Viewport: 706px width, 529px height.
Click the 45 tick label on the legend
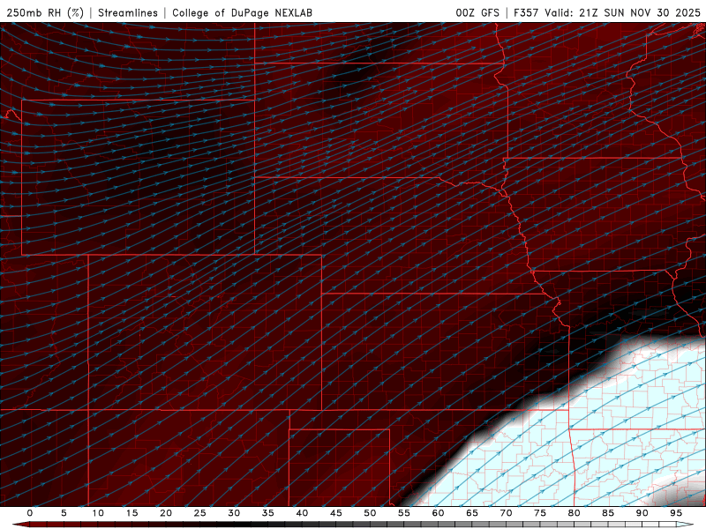336,513
